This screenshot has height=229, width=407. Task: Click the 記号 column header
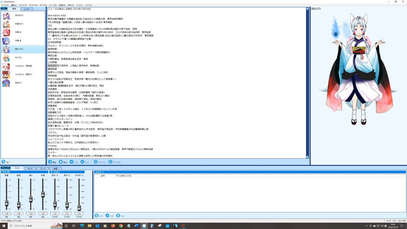[103, 176]
